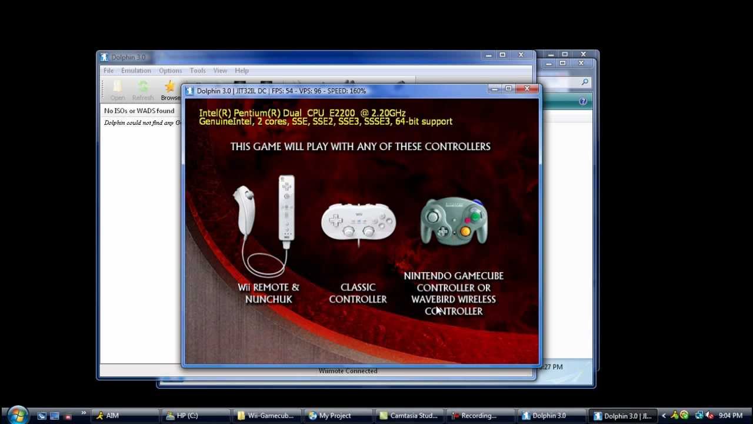Screen dimensions: 753x424
Task: Click the search magnifier in background window
Action: coord(585,82)
